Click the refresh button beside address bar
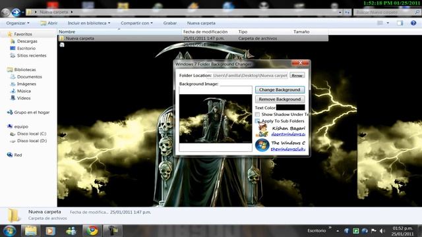 pos(347,13)
